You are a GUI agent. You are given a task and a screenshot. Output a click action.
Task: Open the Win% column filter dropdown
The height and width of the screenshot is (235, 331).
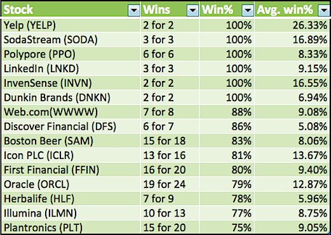[x=248, y=10]
